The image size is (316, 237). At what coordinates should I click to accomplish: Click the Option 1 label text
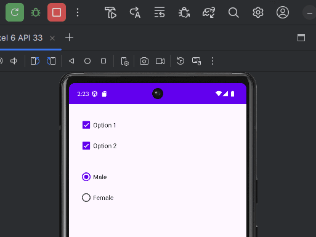point(105,125)
